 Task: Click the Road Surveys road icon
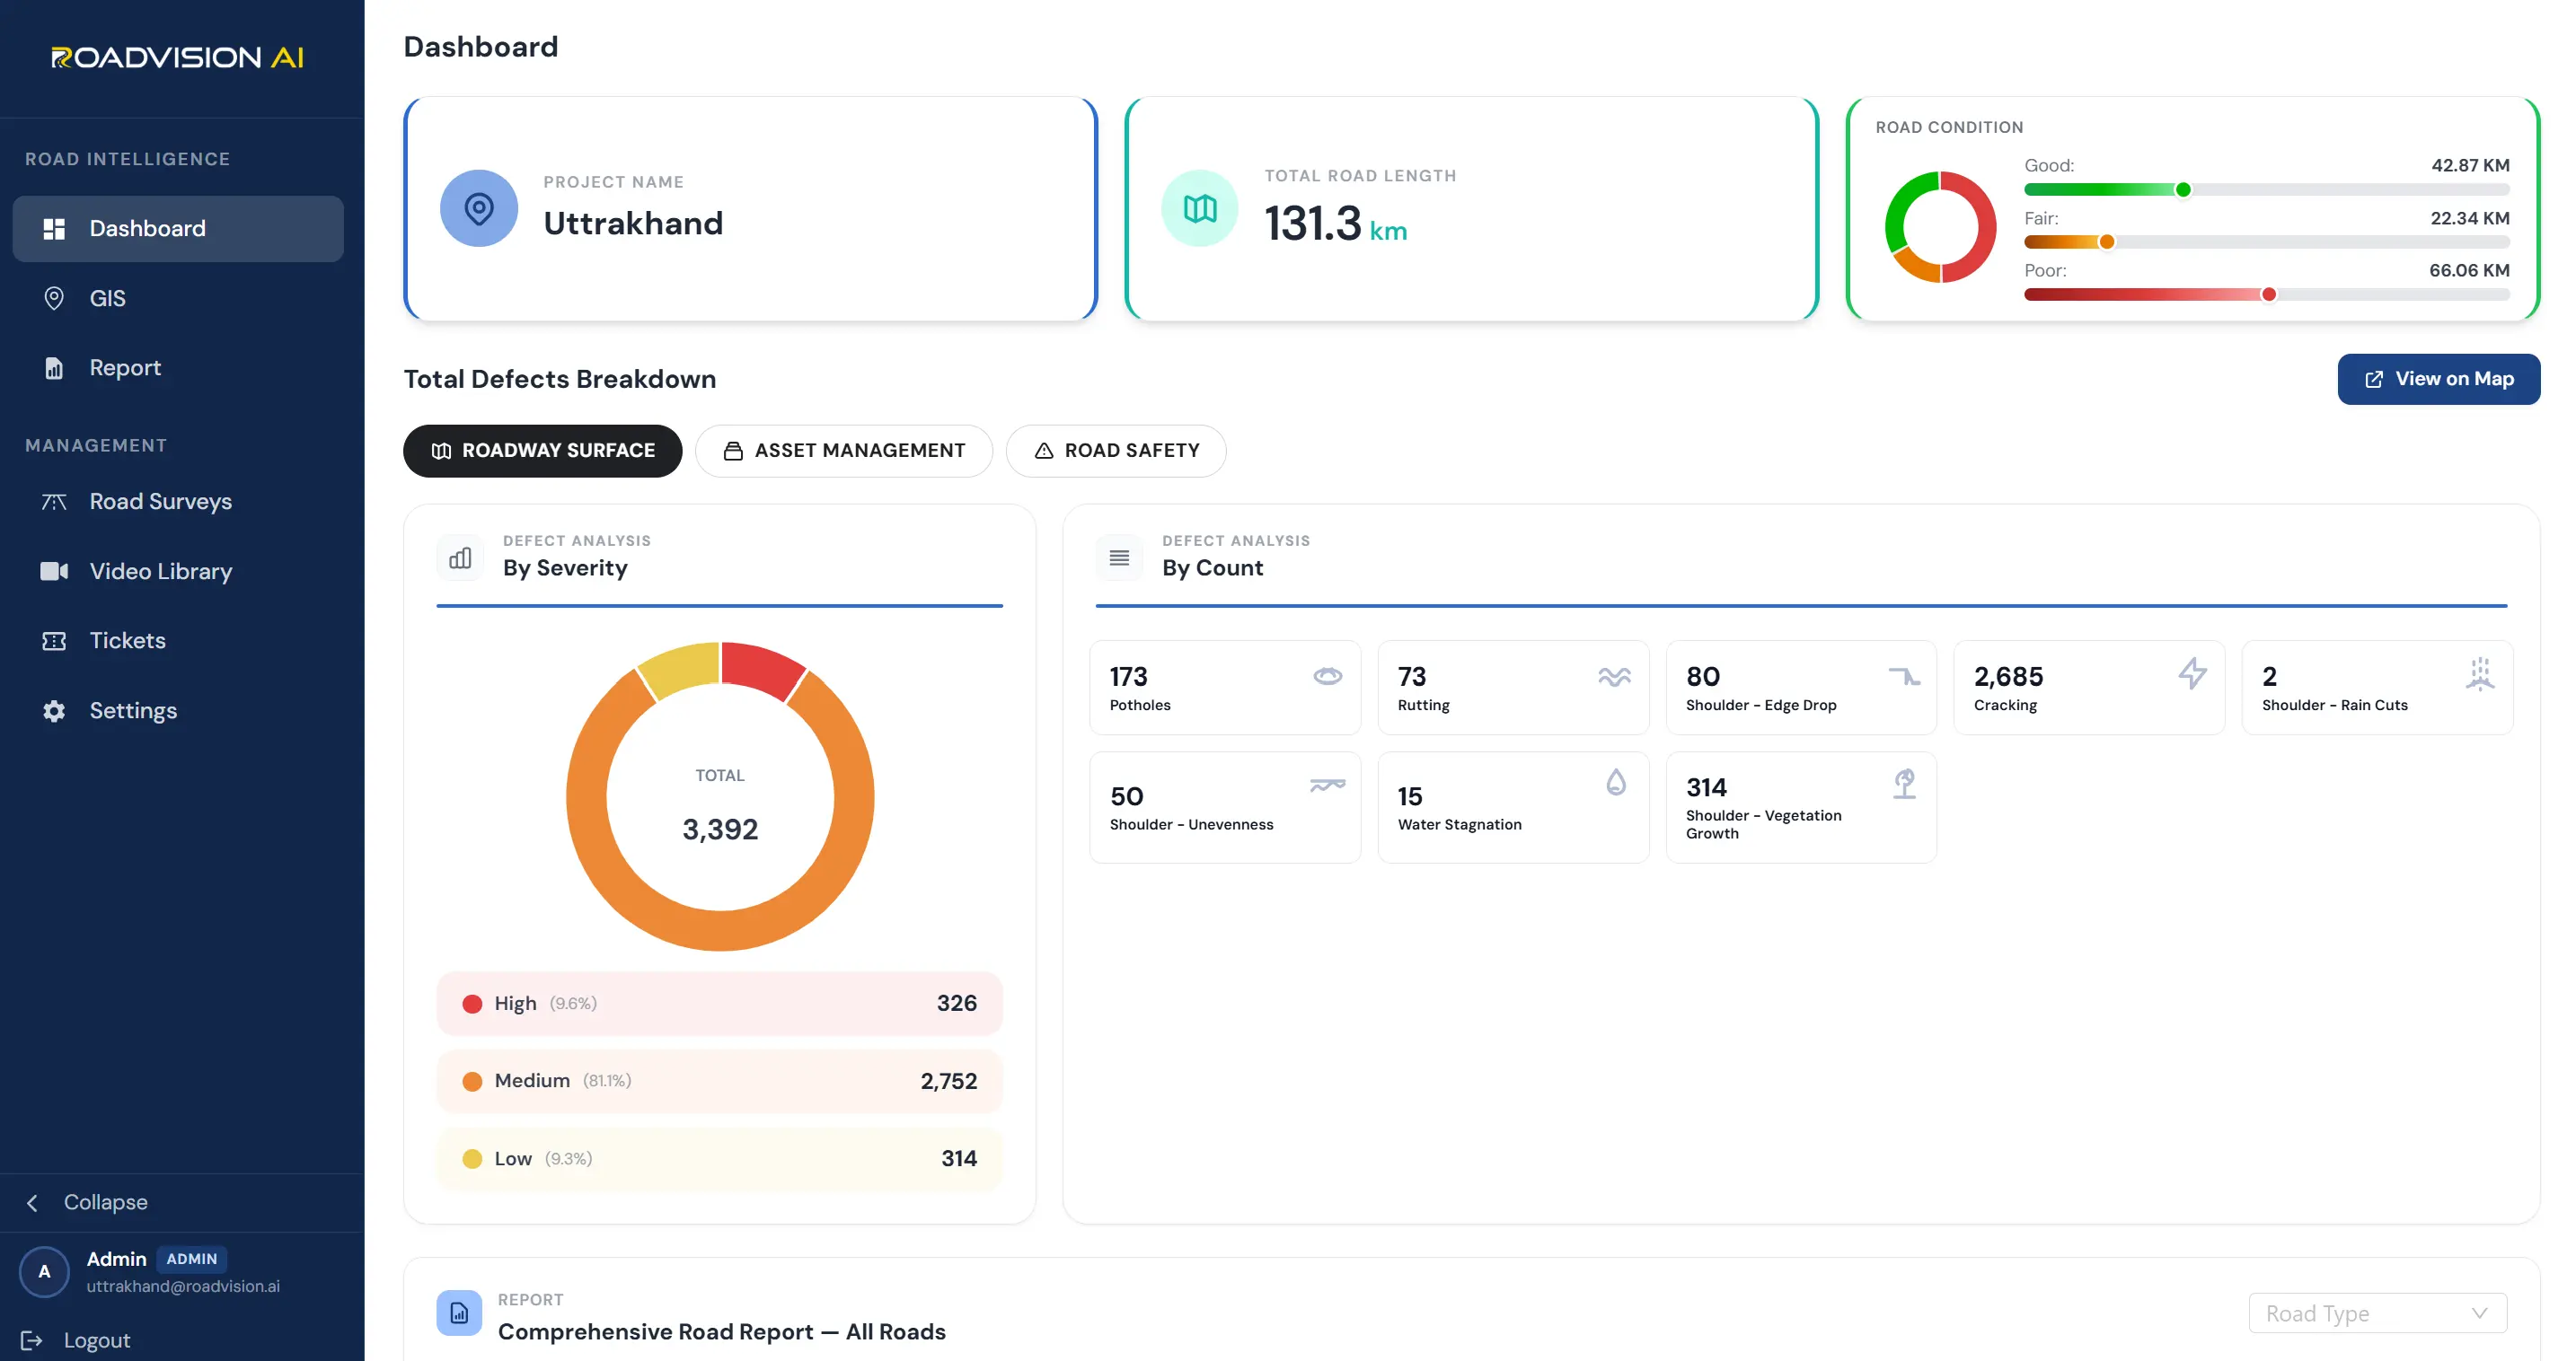coord(54,502)
